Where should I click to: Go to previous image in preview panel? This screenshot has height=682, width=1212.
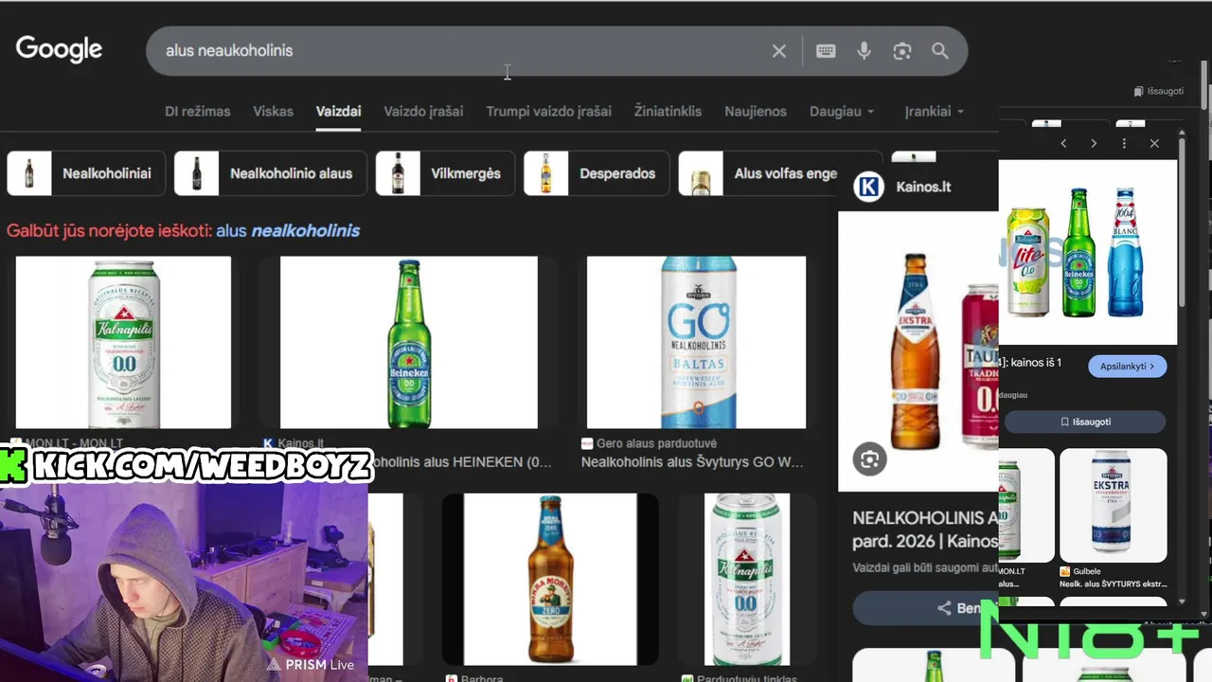[x=1063, y=143]
